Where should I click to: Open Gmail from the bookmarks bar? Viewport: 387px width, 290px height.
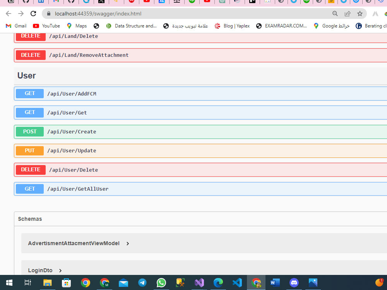[16, 26]
